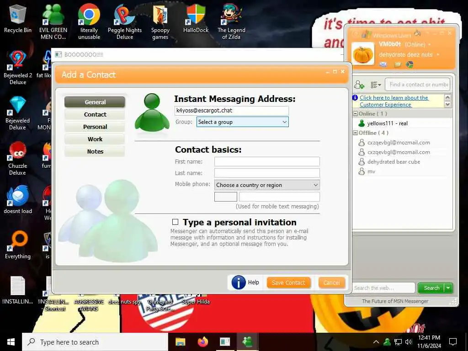This screenshot has width=468, height=351.
Task: Open the e-mail inbox envelope icon in Messenger
Action: pyautogui.click(x=383, y=64)
